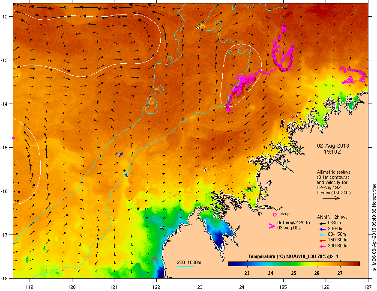The height and width of the screenshot is (291, 377).
Task: Click the 300-600m depth label
Action: pos(338,246)
